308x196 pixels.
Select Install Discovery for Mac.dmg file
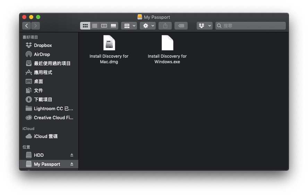pyautogui.click(x=109, y=50)
